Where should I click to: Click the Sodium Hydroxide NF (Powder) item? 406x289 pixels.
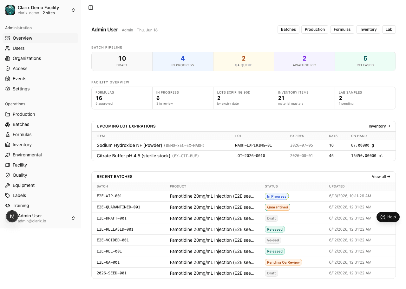coord(129,145)
